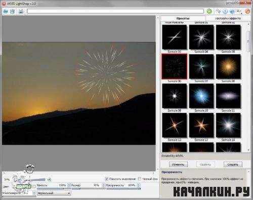This screenshot has height=200, width=253.
Task: Click the transparency value stepper arrows
Action: [139, 185]
